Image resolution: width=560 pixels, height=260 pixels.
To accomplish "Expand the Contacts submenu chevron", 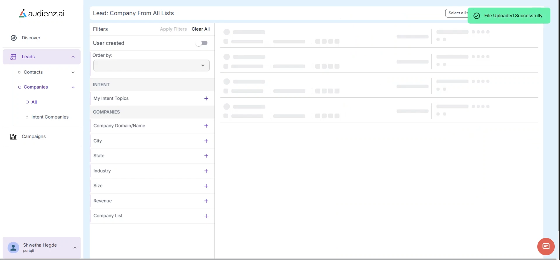I will 73,73.
